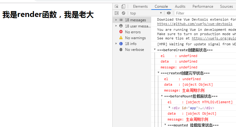Select the No warnings row
This screenshot has width=236, height=127.
pyautogui.click(x=132, y=38)
